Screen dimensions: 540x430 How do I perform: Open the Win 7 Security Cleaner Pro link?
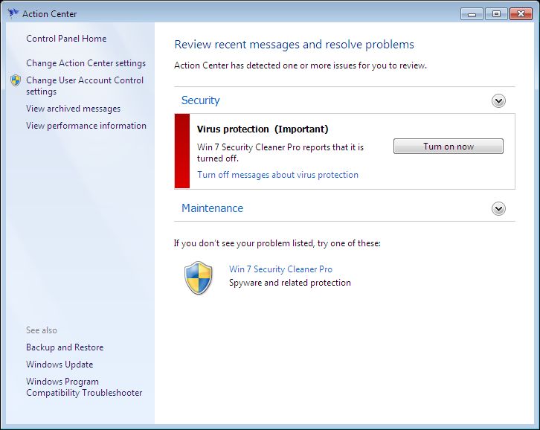pos(280,269)
